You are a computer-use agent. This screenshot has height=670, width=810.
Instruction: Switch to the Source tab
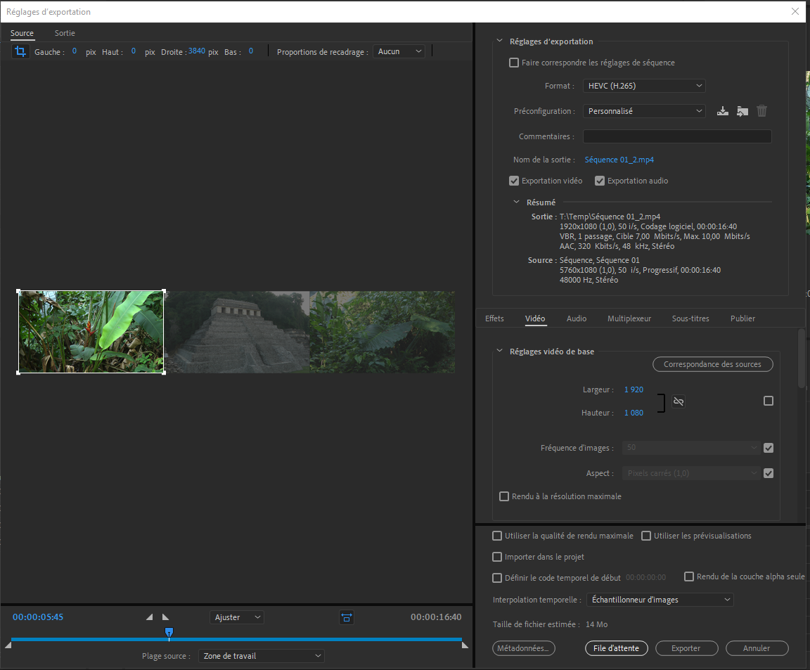[x=22, y=33]
